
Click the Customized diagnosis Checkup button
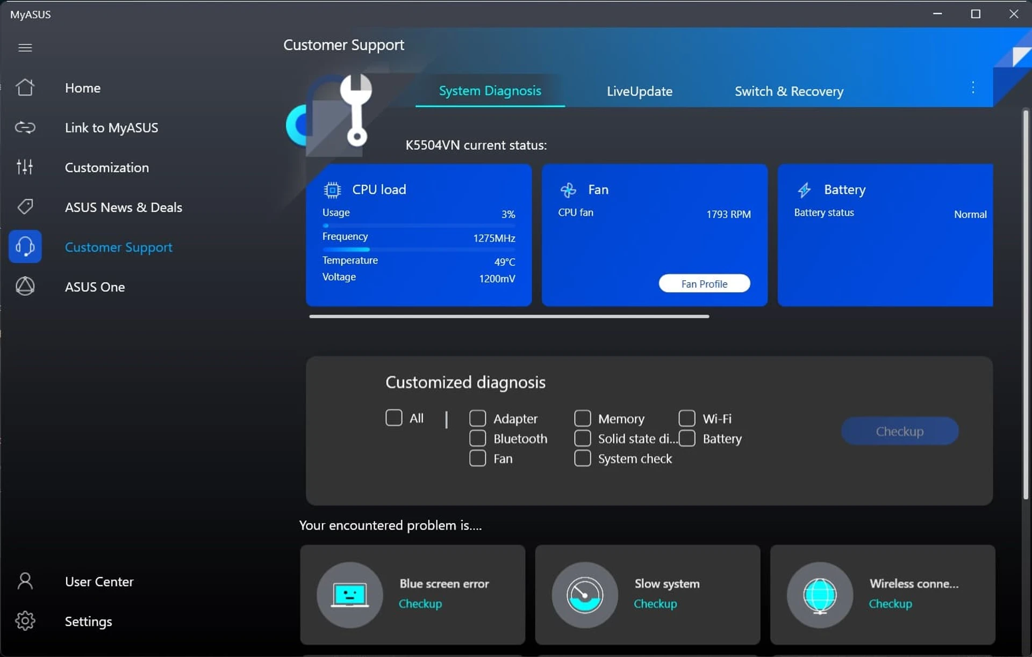(x=899, y=431)
